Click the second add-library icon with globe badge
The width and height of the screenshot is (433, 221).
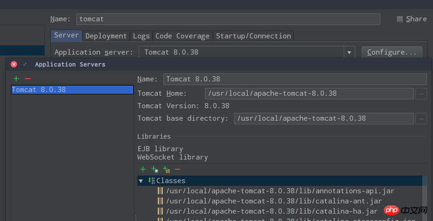click(x=154, y=169)
